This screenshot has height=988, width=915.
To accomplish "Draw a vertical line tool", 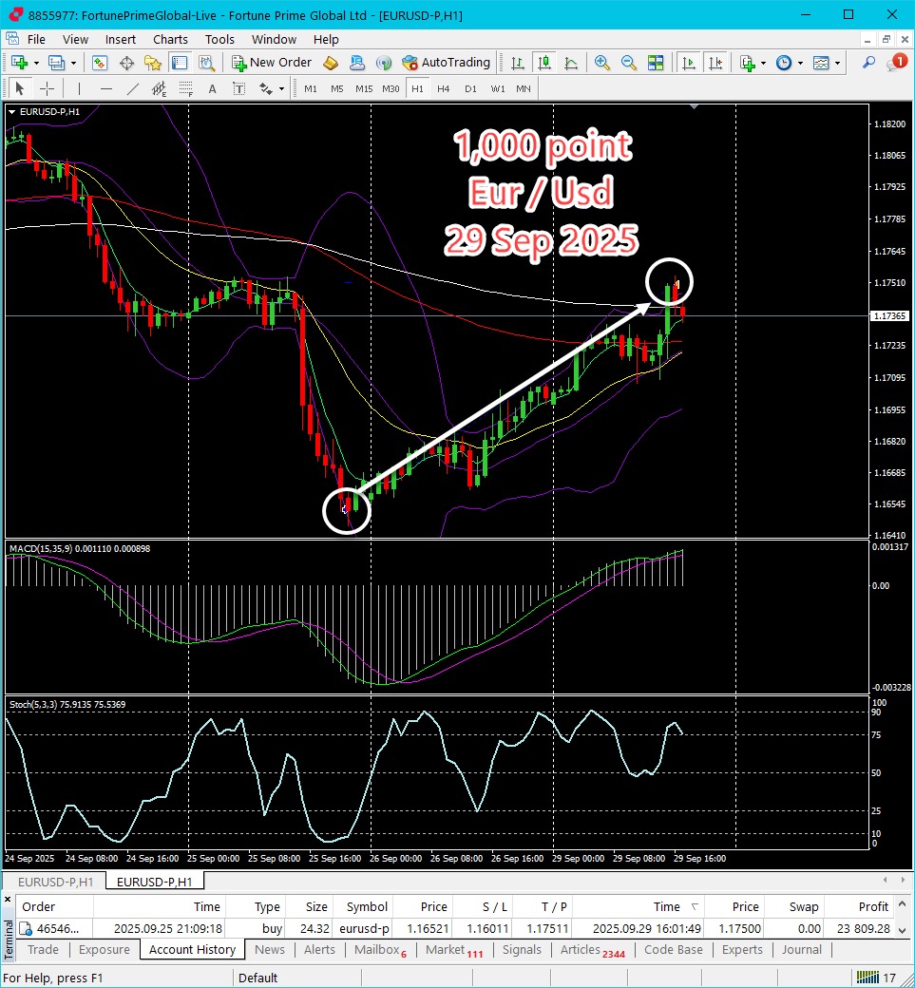I will (79, 88).
